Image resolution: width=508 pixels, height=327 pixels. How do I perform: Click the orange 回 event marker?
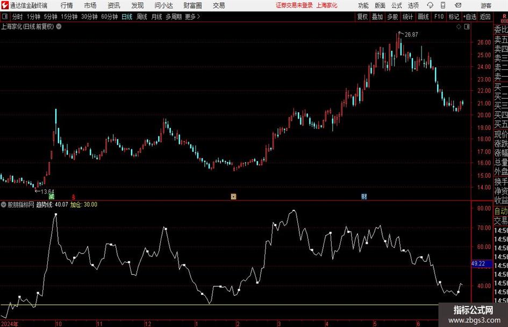[x=233, y=197]
